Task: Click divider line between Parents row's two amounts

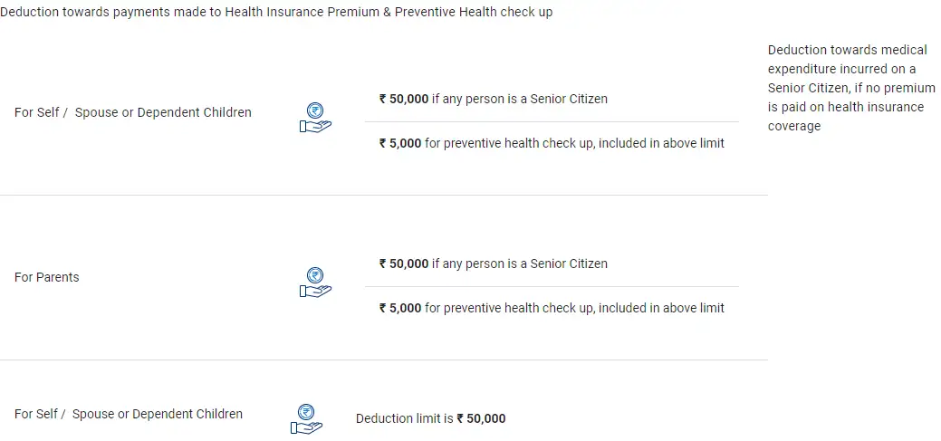Action: click(552, 286)
